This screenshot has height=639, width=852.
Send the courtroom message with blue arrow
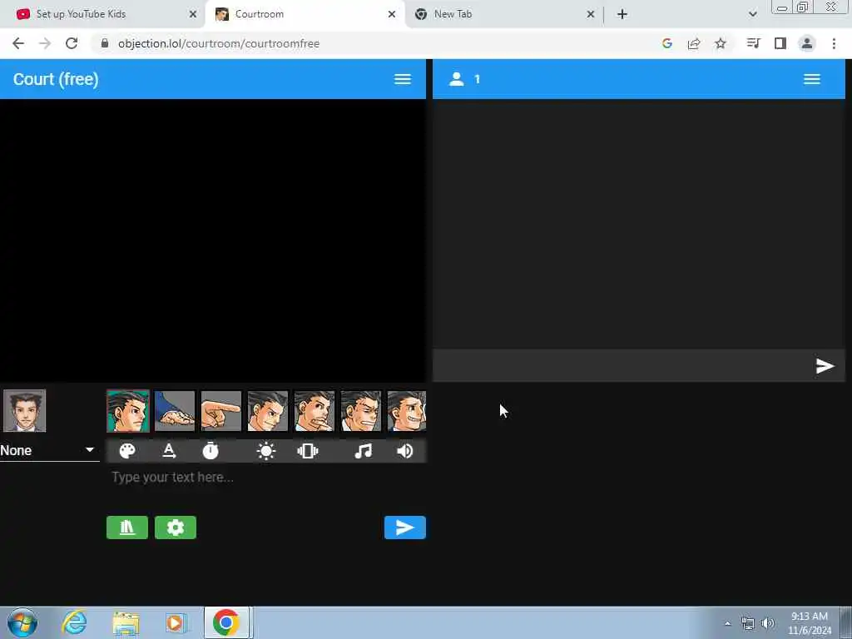point(405,528)
